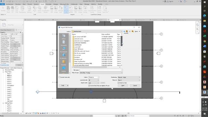This screenshot has width=208, height=117.
Task: Click the Manage Links ribbon icon
Action: point(61,9)
